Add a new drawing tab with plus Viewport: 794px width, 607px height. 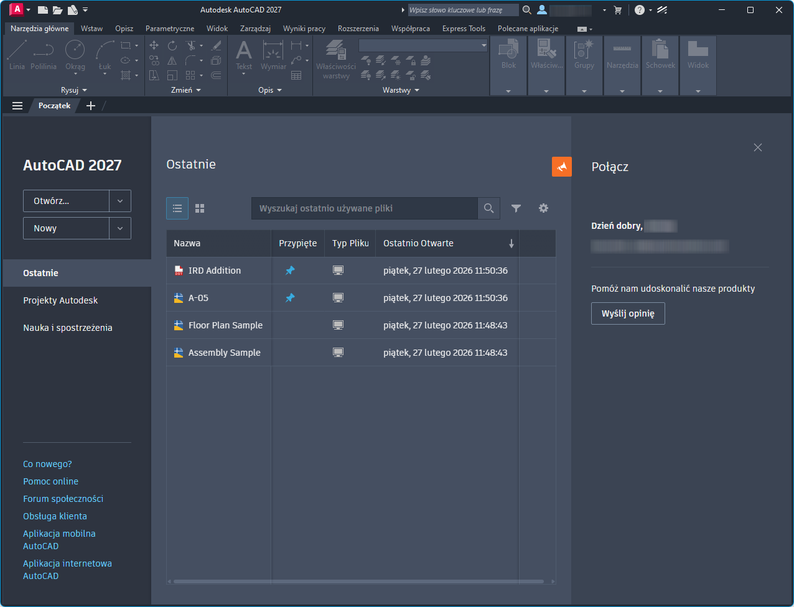click(91, 106)
